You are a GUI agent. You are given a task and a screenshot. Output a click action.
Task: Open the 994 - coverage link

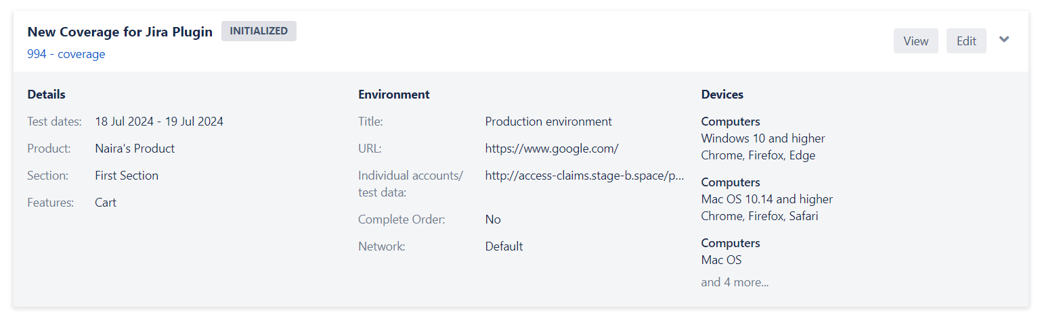pos(66,54)
